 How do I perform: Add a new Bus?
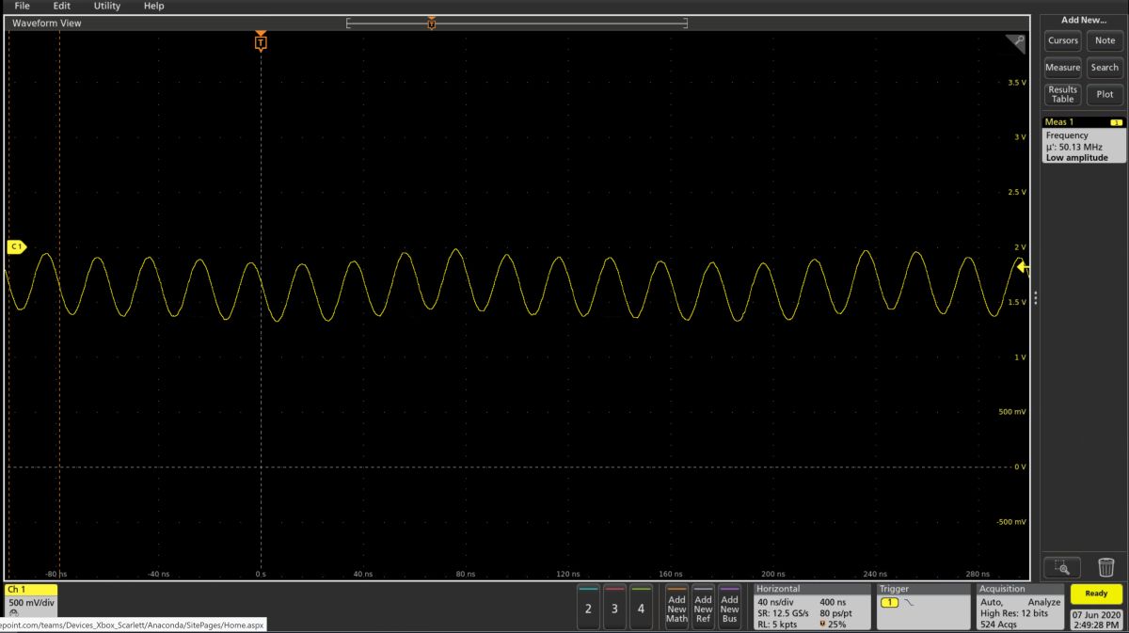pos(729,607)
